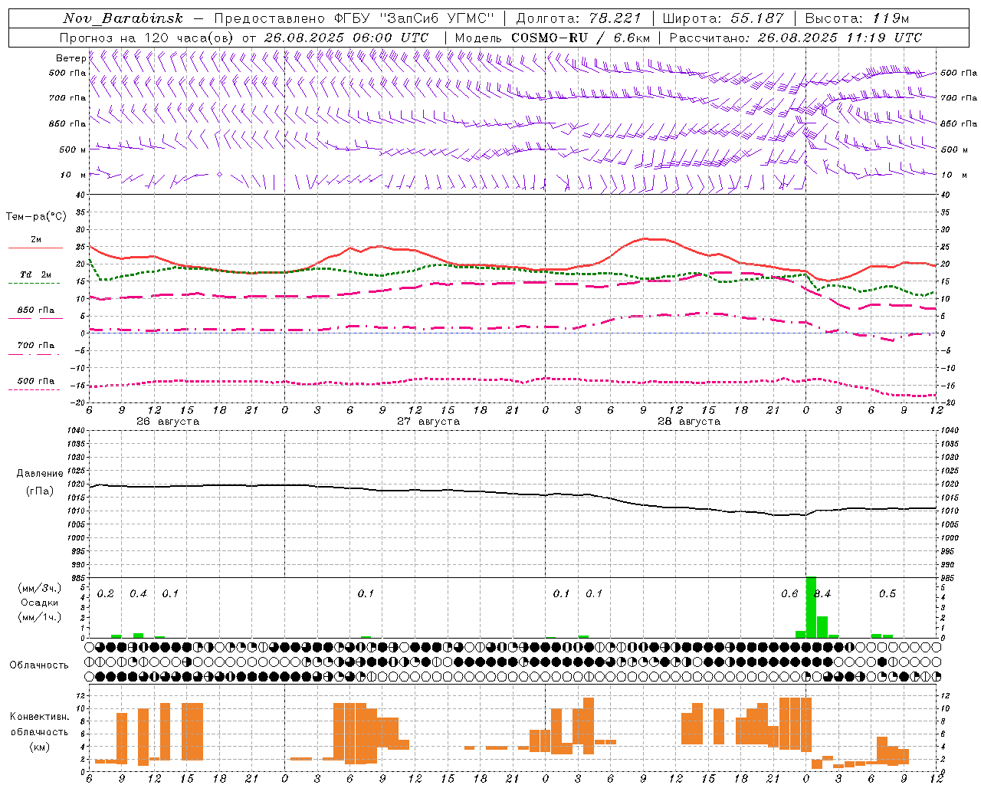The height and width of the screenshot is (785, 981).
Task: Click the Конвективн. convective cloud label
Action: [39, 717]
